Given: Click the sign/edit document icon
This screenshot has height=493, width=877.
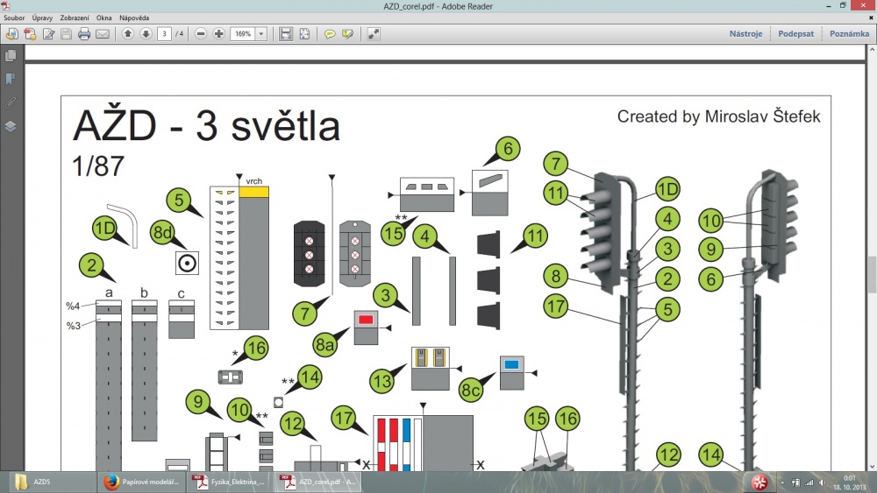Looking at the screenshot, I should coord(48,34).
